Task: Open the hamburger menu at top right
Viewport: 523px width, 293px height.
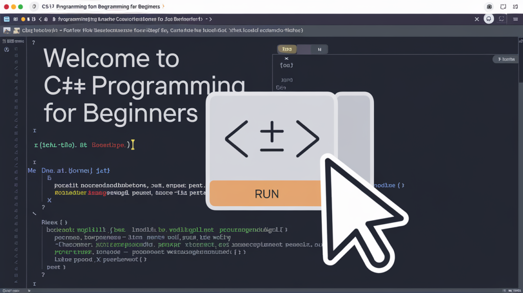Action: [x=515, y=19]
